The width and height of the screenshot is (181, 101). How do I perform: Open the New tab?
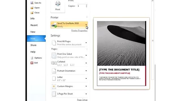(33, 32)
